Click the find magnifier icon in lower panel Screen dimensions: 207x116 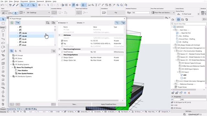pyautogui.click(x=20, y=51)
